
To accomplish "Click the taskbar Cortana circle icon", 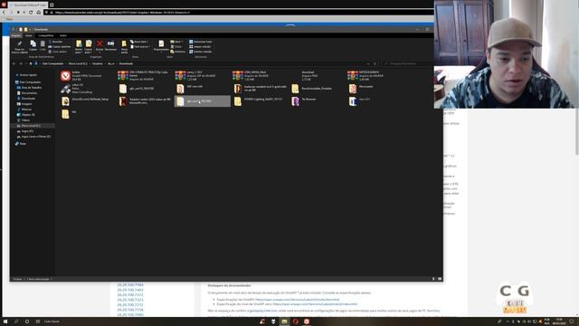I will (x=27, y=321).
